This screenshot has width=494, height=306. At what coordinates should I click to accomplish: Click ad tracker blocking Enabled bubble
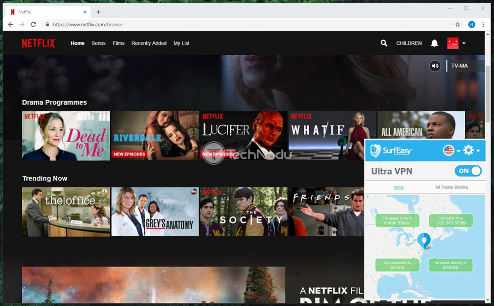[451, 265]
